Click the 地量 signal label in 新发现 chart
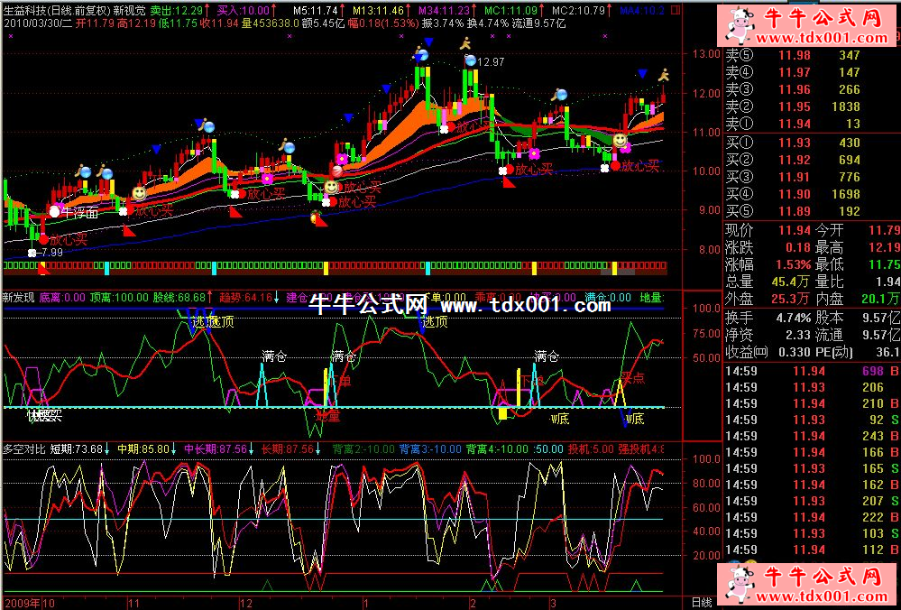The height and width of the screenshot is (610, 901). click(328, 416)
